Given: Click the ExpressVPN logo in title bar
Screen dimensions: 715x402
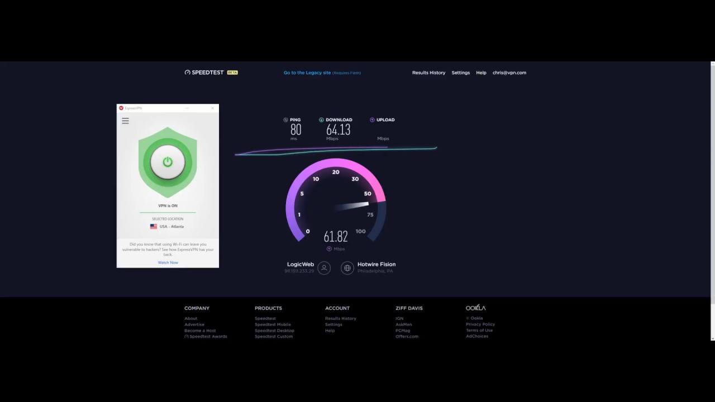Looking at the screenshot, I should 121,108.
